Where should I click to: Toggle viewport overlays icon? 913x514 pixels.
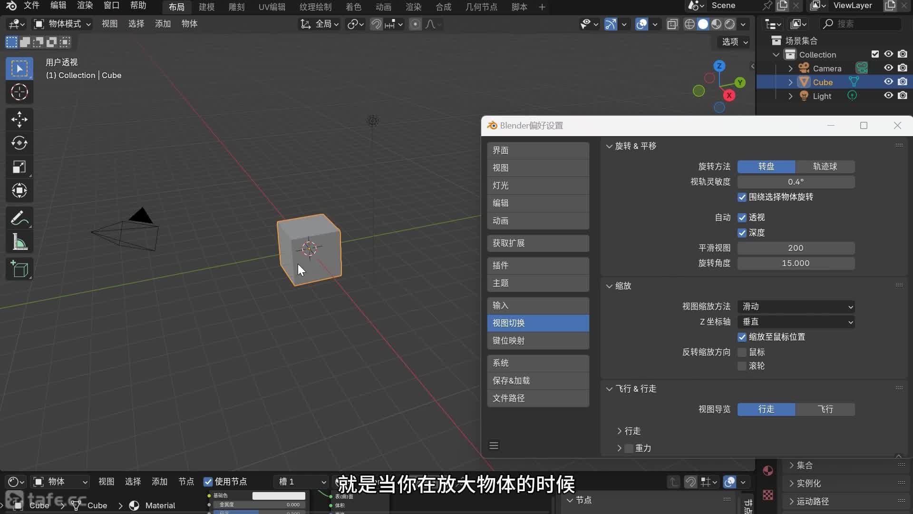coord(641,24)
